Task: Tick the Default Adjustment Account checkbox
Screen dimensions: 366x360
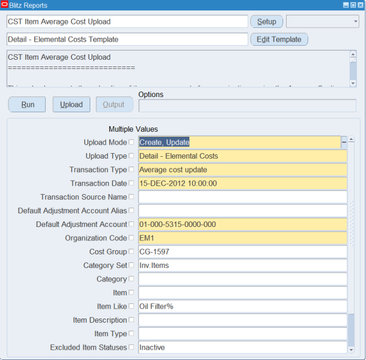Action: [131, 224]
